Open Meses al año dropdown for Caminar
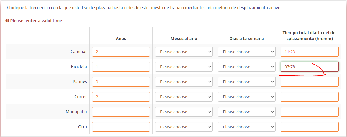347x137 pixels. (184, 52)
